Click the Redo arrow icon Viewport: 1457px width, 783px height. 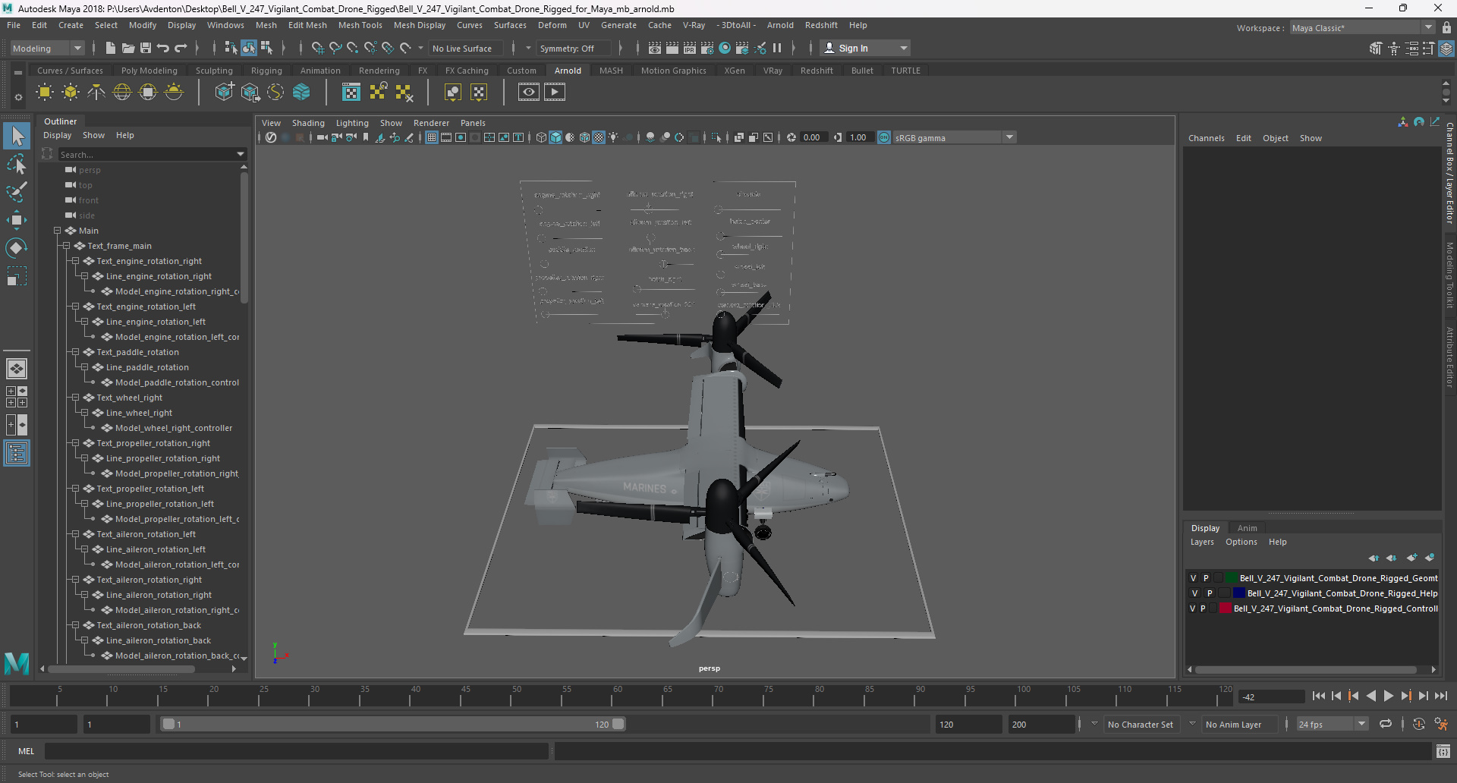[x=181, y=48]
